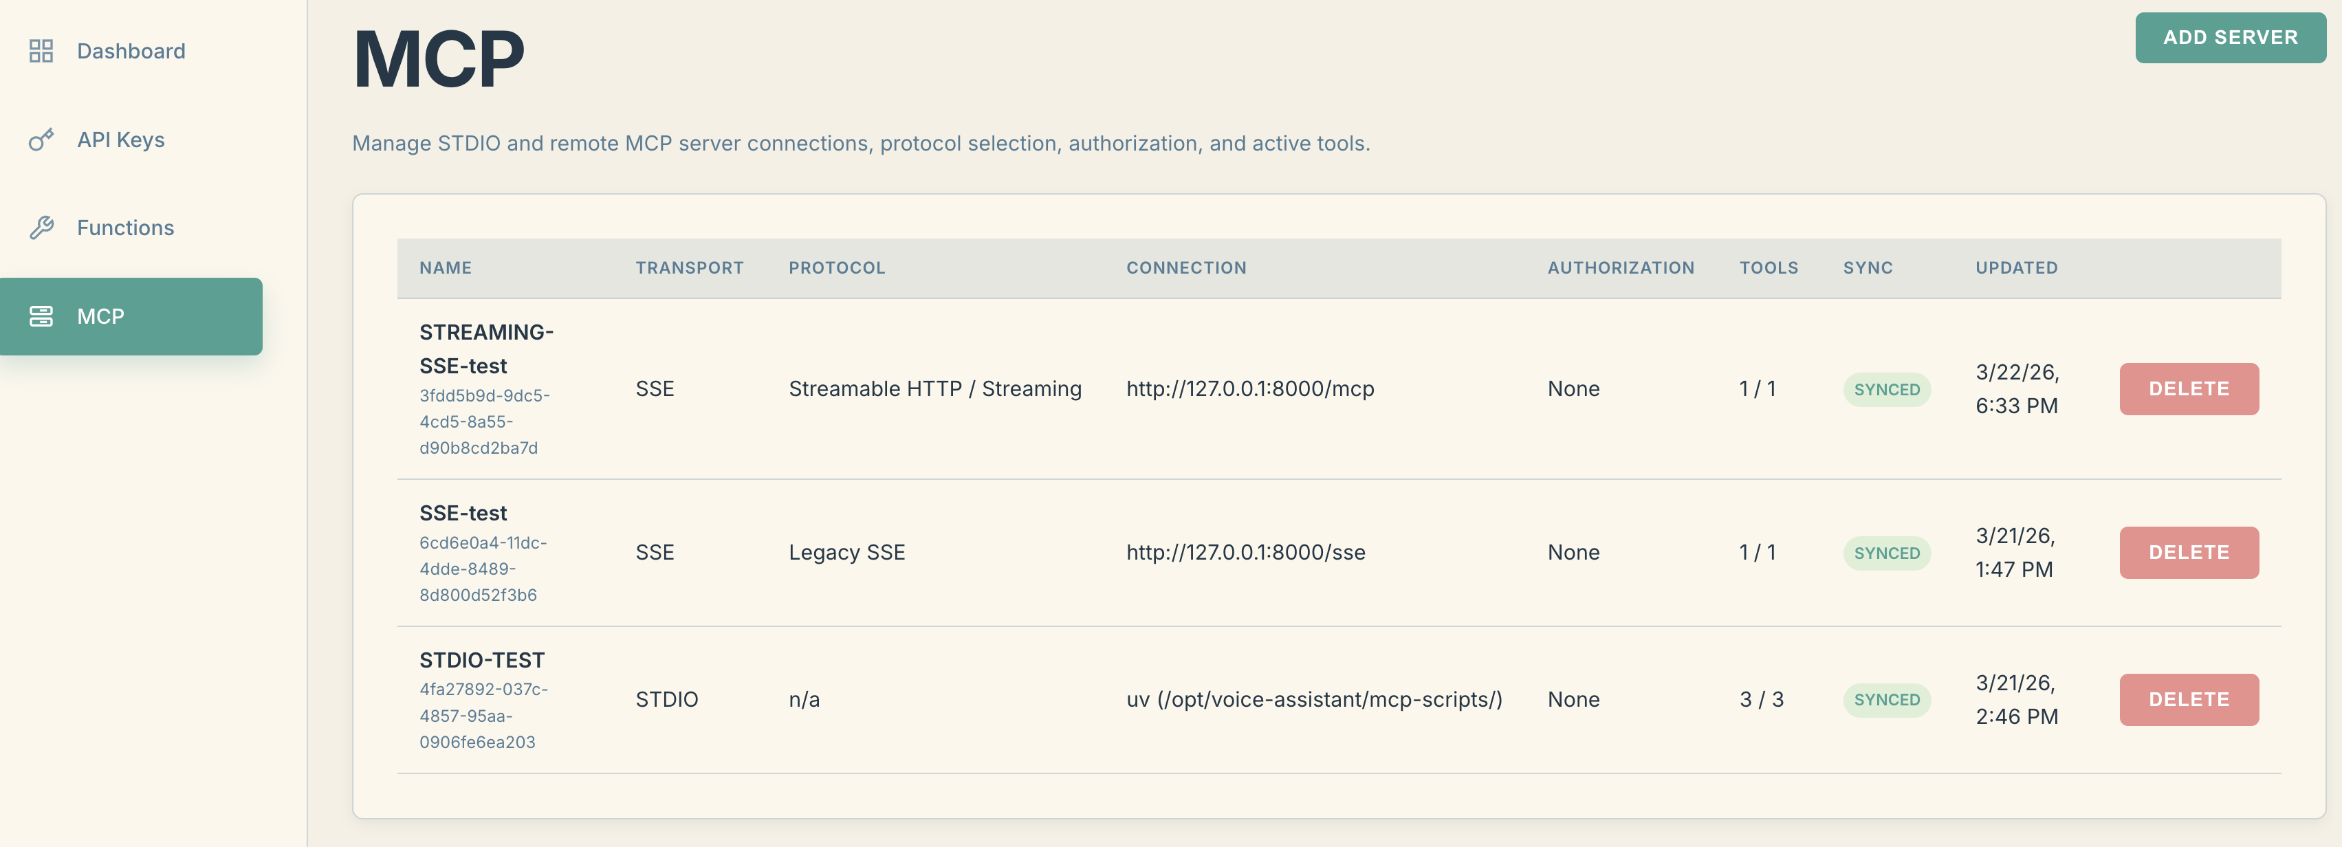
Task: Open the Dashboard page
Action: click(131, 51)
